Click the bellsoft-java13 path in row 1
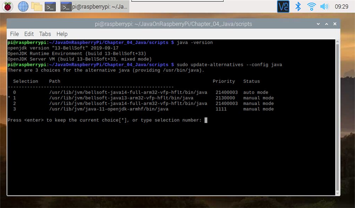 coord(121,98)
